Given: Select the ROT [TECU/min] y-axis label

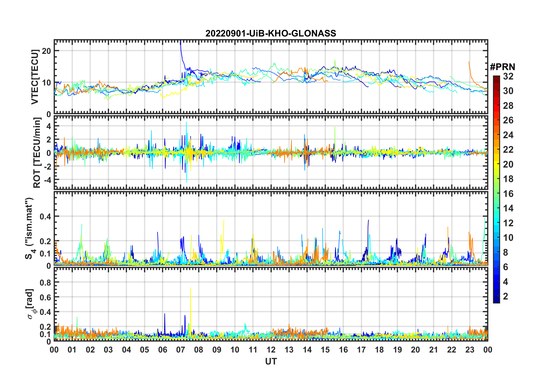Looking at the screenshot, I should (37, 153).
